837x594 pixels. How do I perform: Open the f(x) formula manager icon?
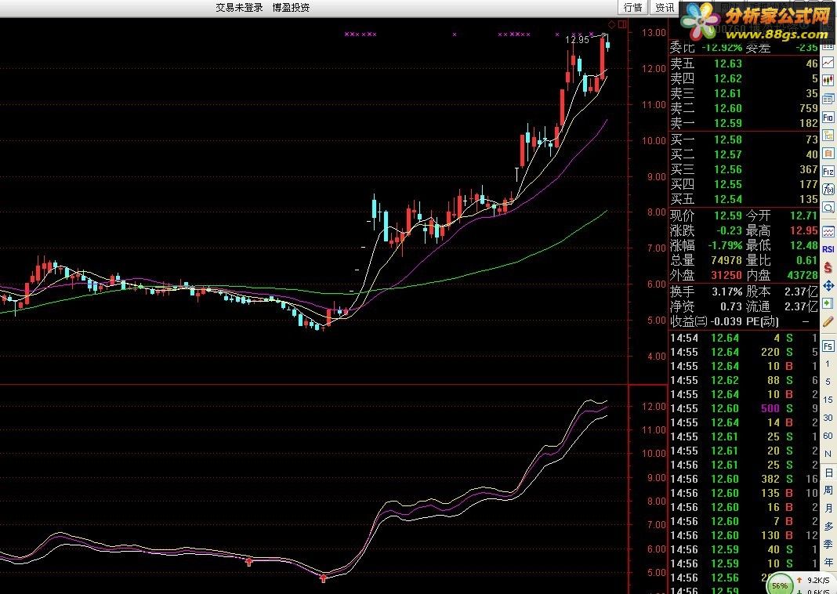pos(828,190)
